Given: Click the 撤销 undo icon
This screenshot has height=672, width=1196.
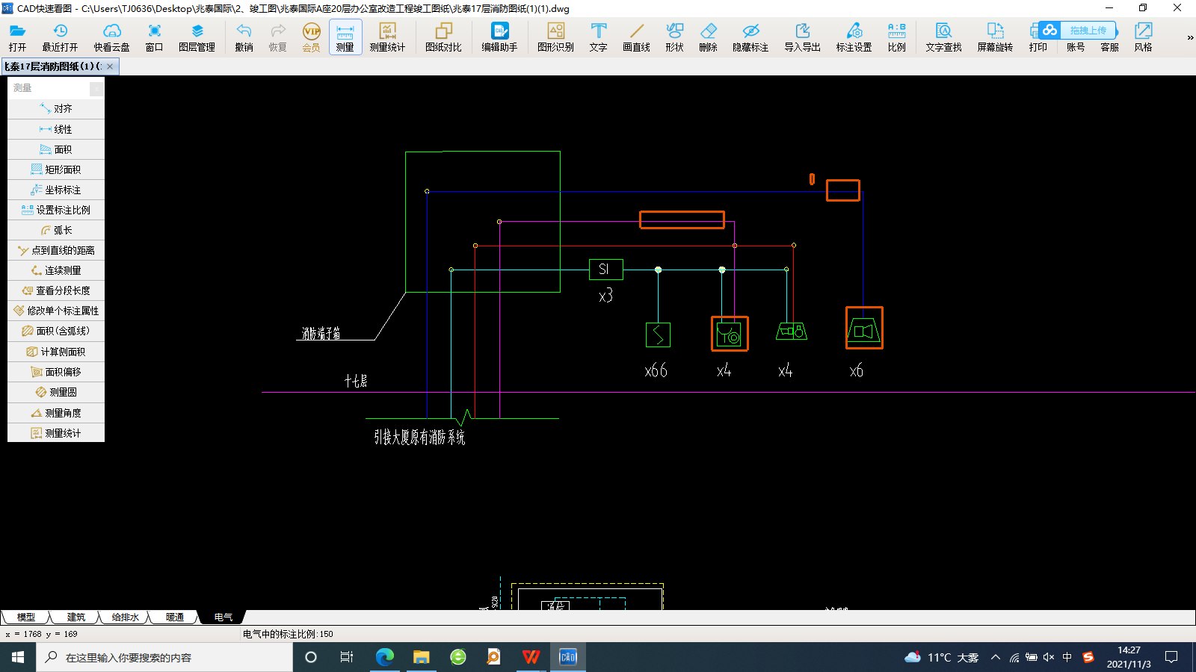Looking at the screenshot, I should tap(244, 37).
